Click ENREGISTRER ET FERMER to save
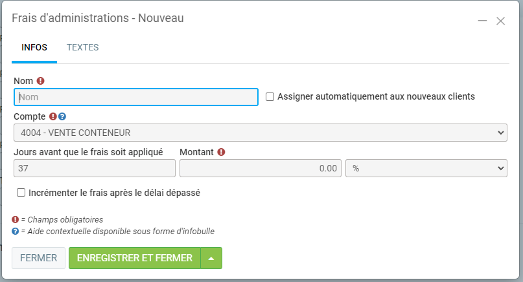The image size is (523, 282). (x=135, y=258)
